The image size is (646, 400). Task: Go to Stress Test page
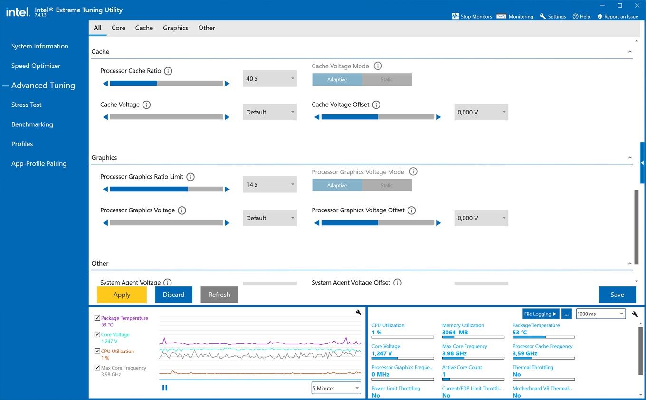(x=27, y=105)
